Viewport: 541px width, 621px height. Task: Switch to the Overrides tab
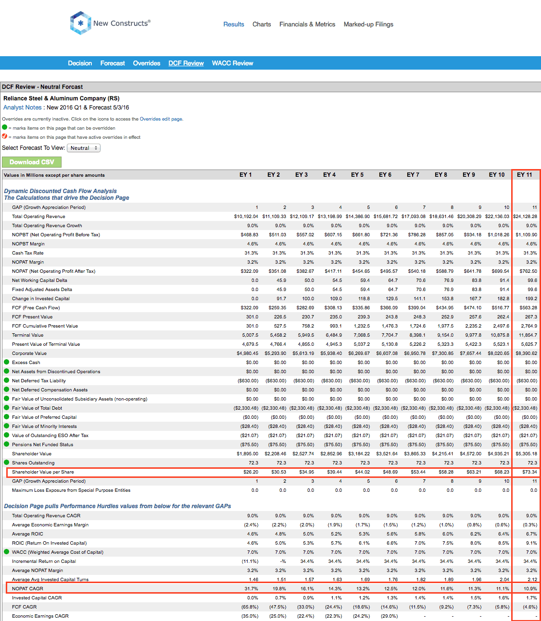click(x=147, y=63)
